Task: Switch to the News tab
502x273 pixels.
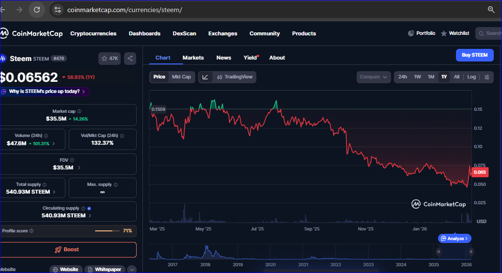Action: [223, 58]
